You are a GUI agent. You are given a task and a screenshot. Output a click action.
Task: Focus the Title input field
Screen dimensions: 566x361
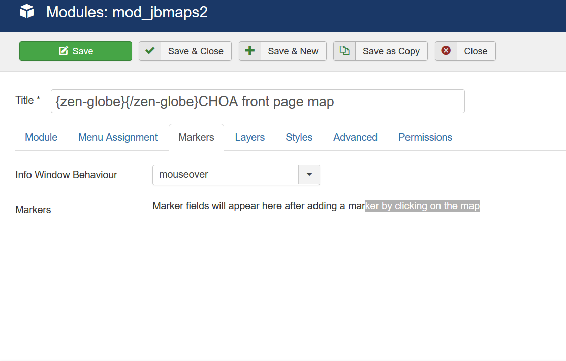(x=258, y=102)
